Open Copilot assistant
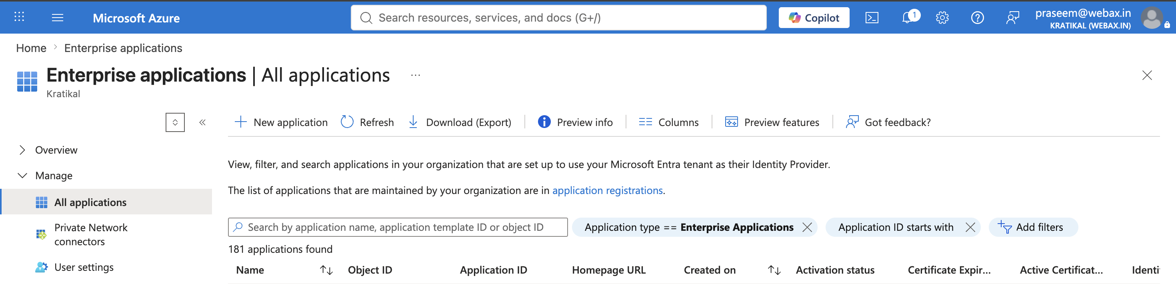Screen dimensions: 1176x284 [814, 18]
